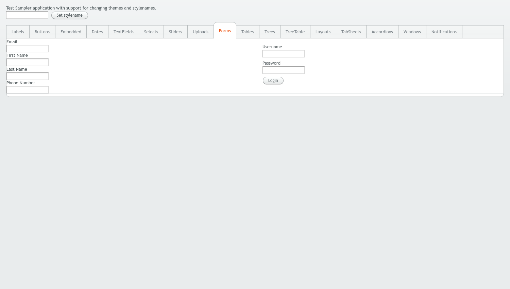Go to the Dates tab
This screenshot has height=289, width=510.
click(97, 32)
